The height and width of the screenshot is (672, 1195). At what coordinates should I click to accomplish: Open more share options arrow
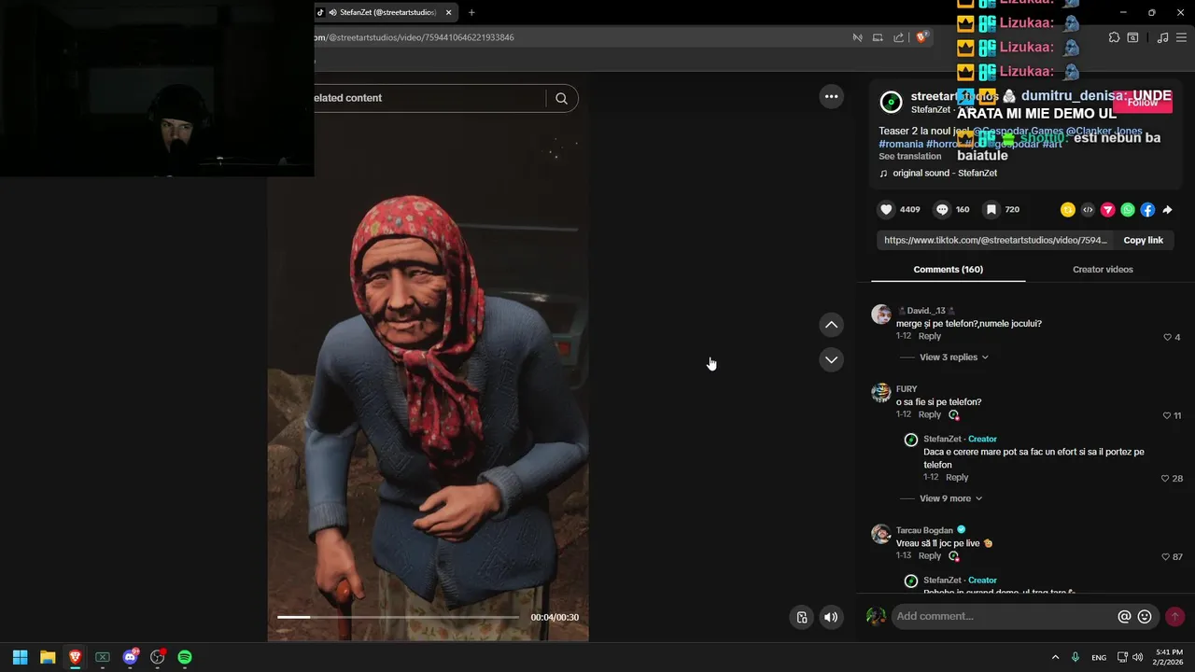click(x=1167, y=210)
